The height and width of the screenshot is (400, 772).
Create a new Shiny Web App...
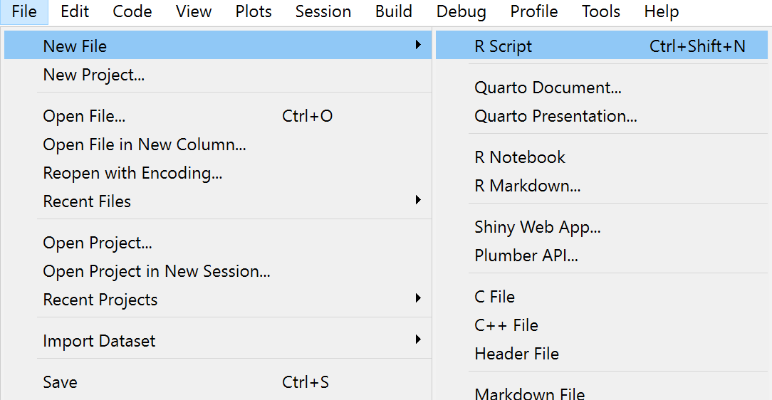[602, 227]
